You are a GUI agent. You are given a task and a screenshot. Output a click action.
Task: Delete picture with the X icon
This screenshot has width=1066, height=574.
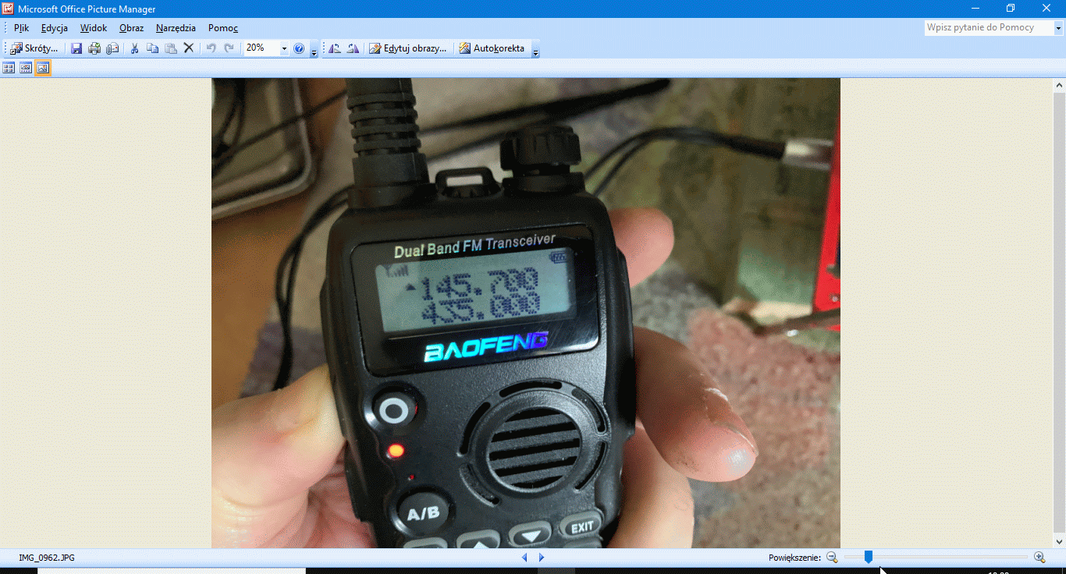[188, 48]
